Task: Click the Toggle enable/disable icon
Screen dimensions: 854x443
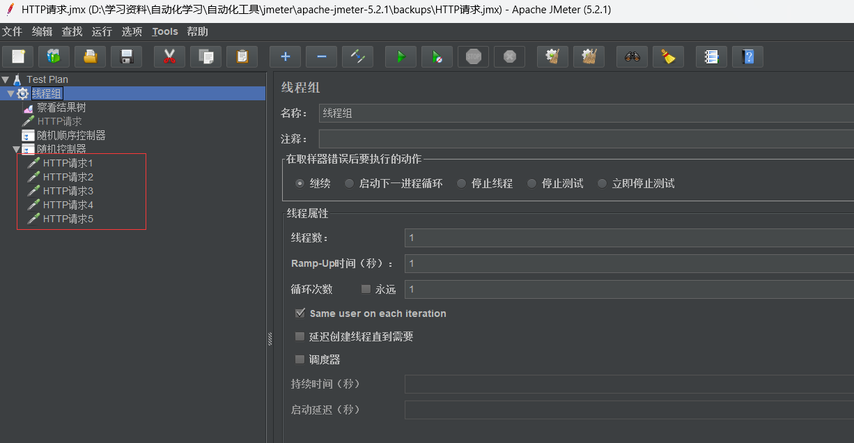Action: click(357, 56)
